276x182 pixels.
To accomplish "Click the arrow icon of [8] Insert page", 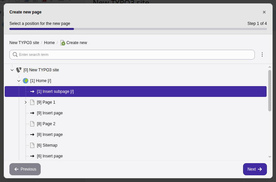I will (32, 135).
